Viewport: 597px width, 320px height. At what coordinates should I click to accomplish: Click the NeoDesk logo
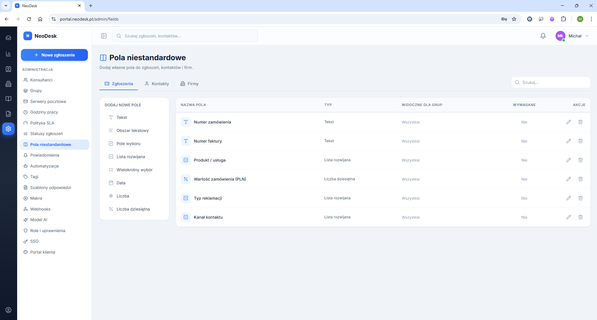[40, 36]
